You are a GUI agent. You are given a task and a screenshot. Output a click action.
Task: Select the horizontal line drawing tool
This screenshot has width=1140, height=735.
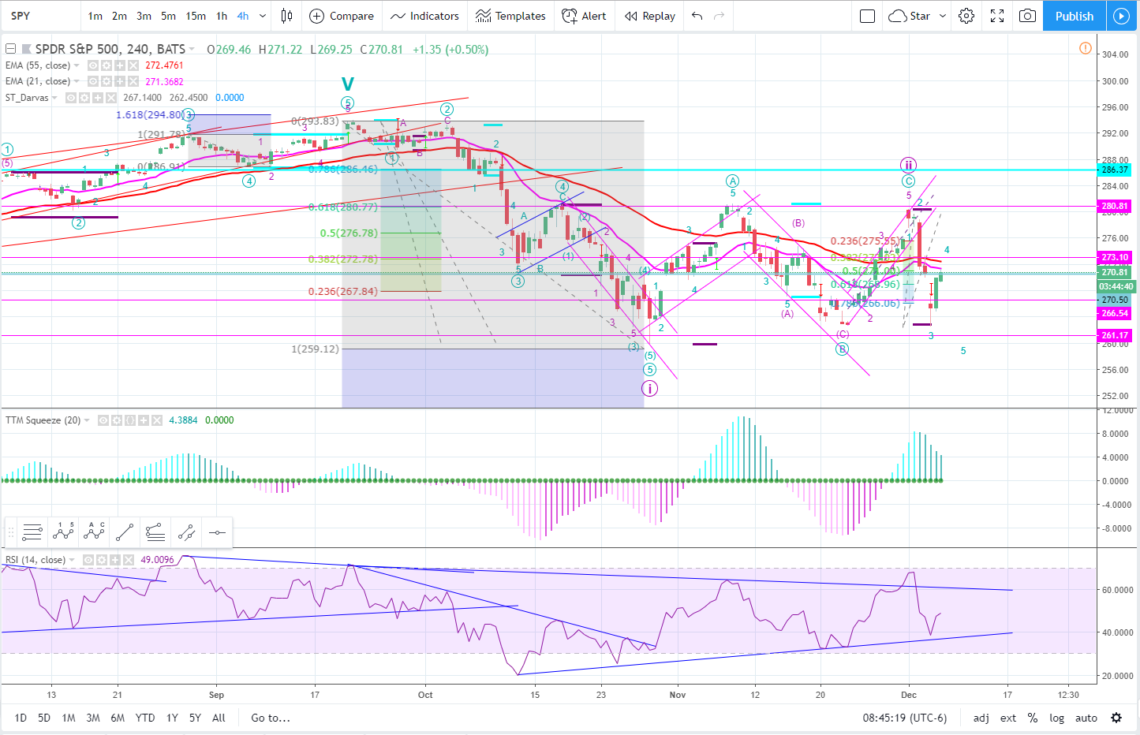click(217, 533)
